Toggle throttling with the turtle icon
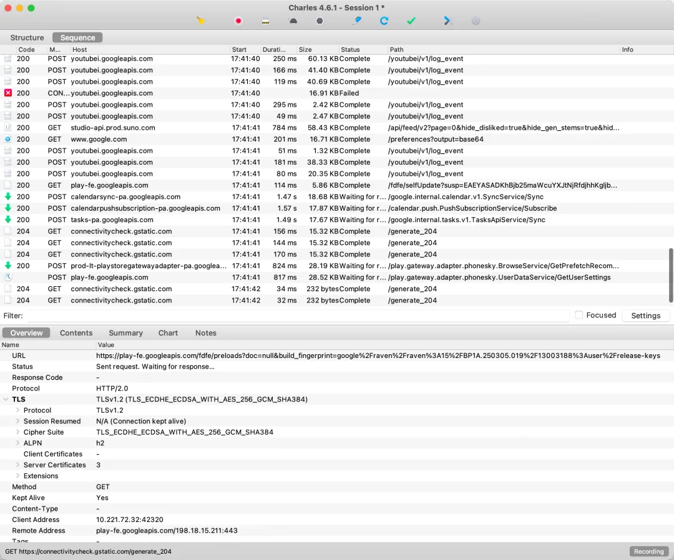This screenshot has height=560, width=674. coord(293,21)
